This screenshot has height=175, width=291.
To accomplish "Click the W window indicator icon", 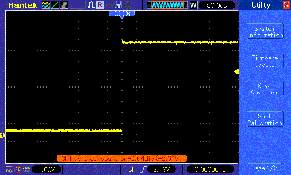I will tap(193, 5).
